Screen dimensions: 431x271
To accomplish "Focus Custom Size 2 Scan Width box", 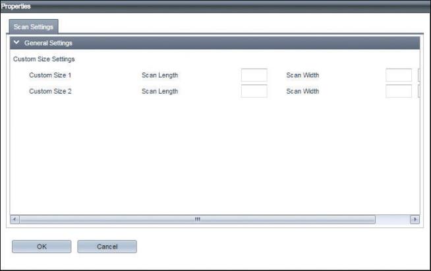I will click(398, 91).
